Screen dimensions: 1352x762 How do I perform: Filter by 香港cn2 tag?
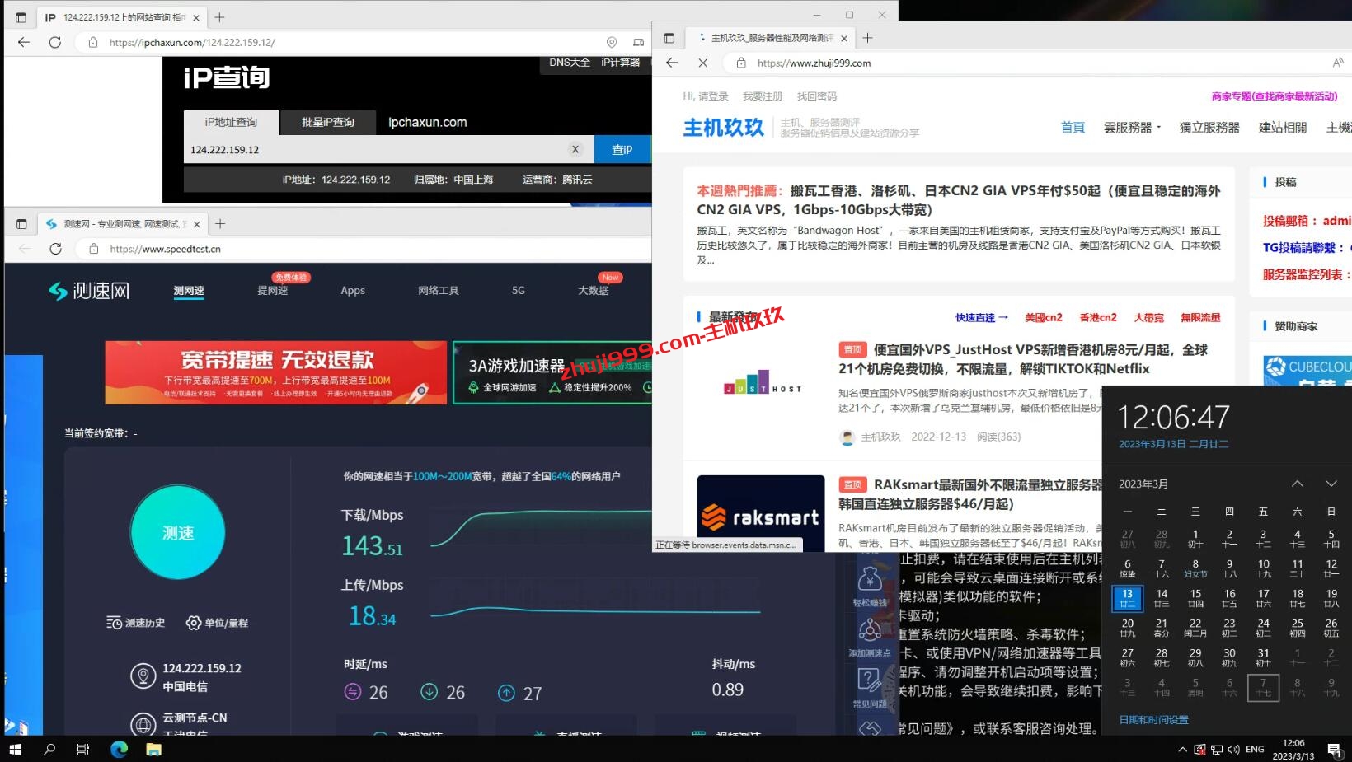click(x=1098, y=317)
